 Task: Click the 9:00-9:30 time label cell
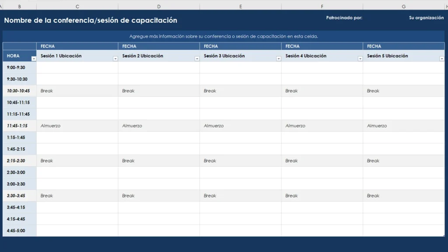point(19,67)
